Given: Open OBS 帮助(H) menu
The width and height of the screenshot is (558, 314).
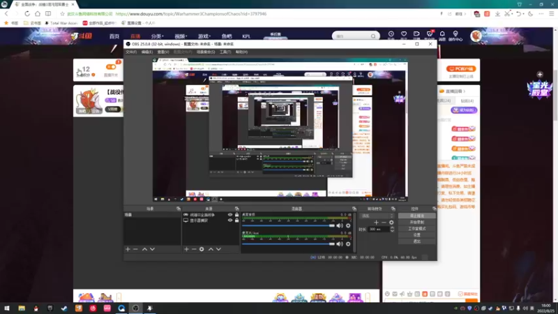Looking at the screenshot, I should click(241, 52).
